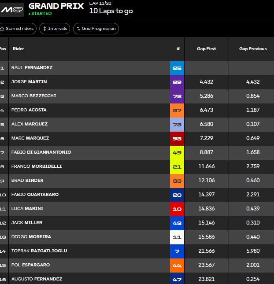274x284 pixels.
Task: Click the MotoGP logo icon
Action: pos(11,10)
